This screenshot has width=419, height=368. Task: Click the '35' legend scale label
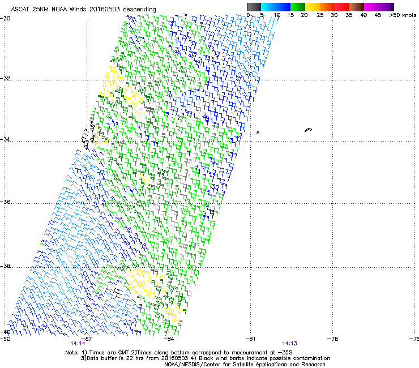[349, 15]
